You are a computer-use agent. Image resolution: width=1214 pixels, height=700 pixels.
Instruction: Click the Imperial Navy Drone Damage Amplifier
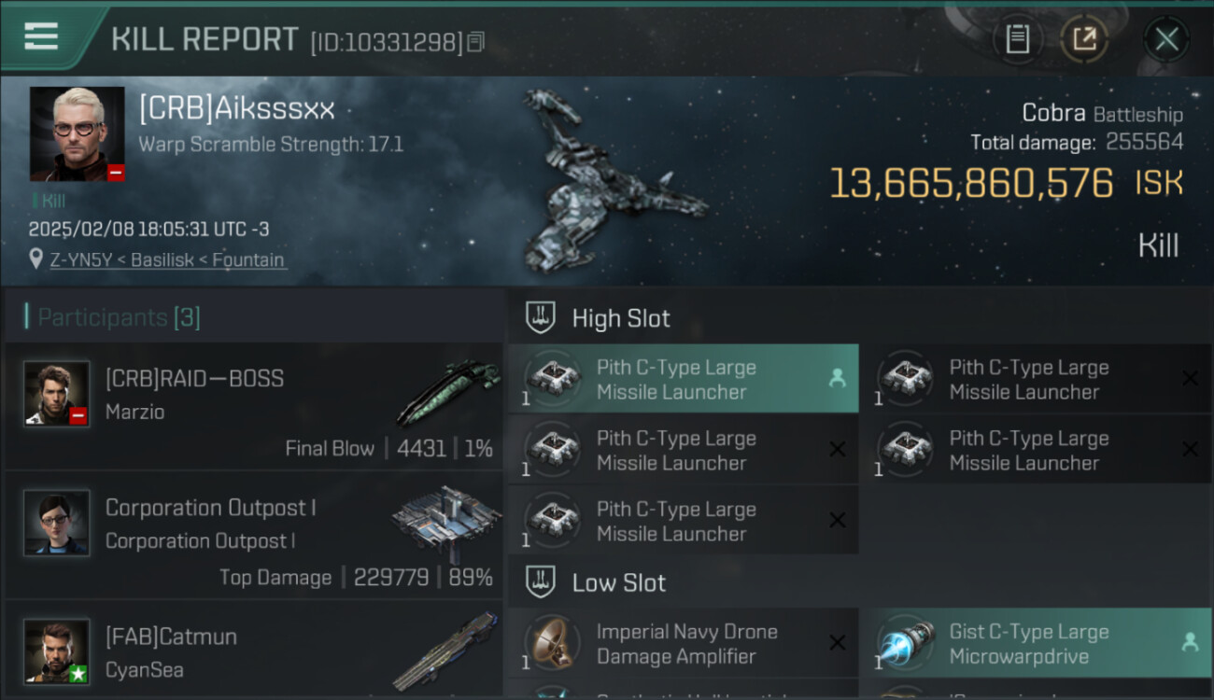click(x=683, y=643)
